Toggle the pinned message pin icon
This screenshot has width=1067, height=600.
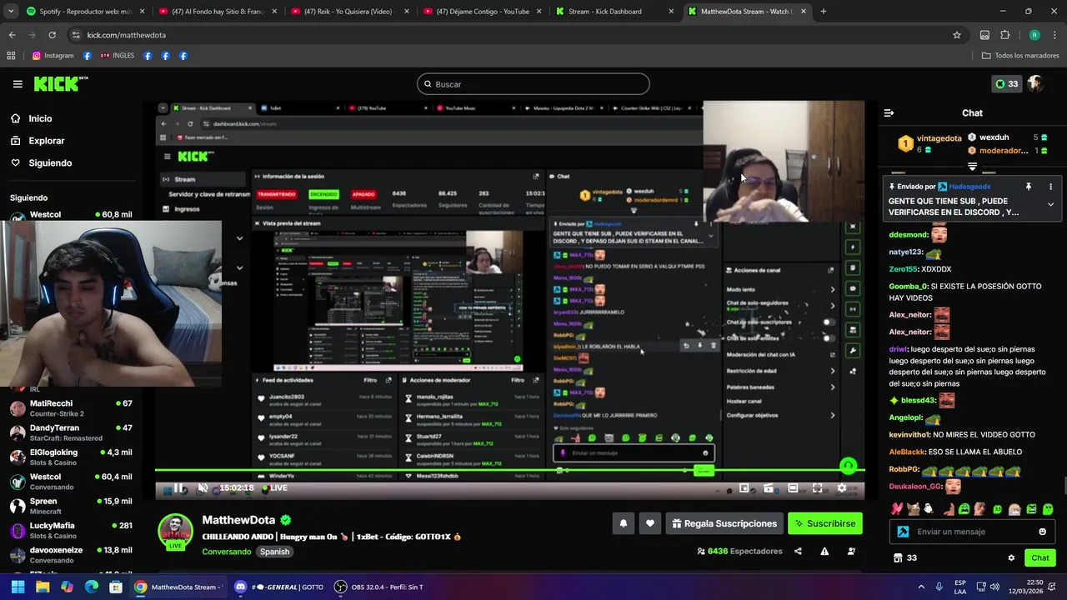pyautogui.click(x=1029, y=187)
